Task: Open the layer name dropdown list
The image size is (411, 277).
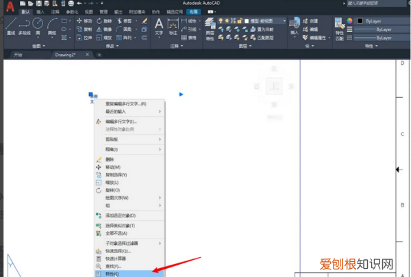Action: pos(284,21)
